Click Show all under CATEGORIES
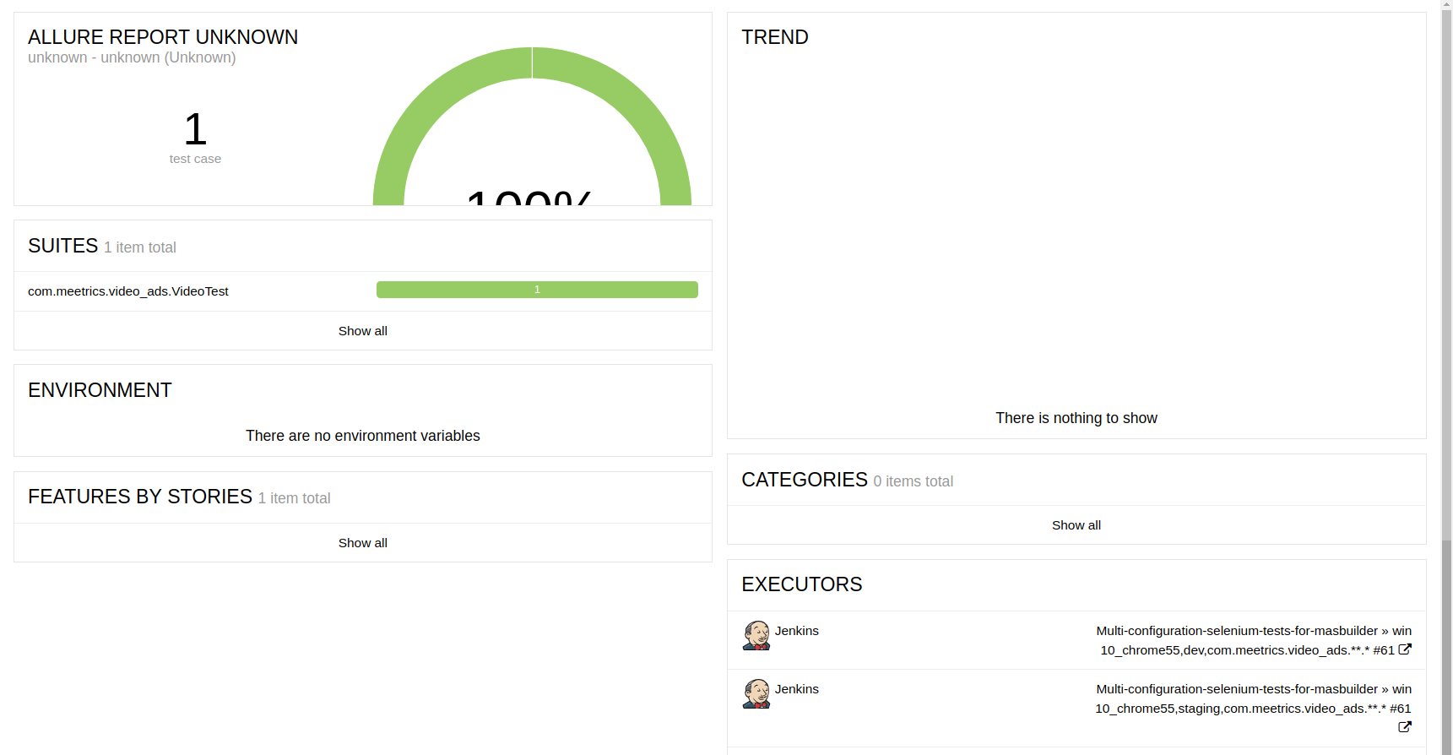Viewport: 1453px width, 755px height. pos(1076,524)
